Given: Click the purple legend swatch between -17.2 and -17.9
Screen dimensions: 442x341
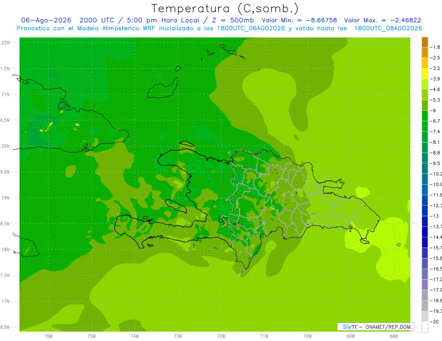Looking at the screenshot, I should [x=425, y=285].
